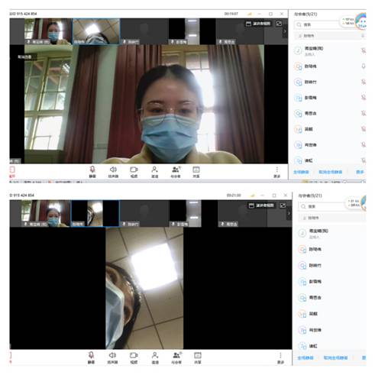Open speaker settings in the lower meeting window
The width and height of the screenshot is (375, 375).
coord(112,357)
